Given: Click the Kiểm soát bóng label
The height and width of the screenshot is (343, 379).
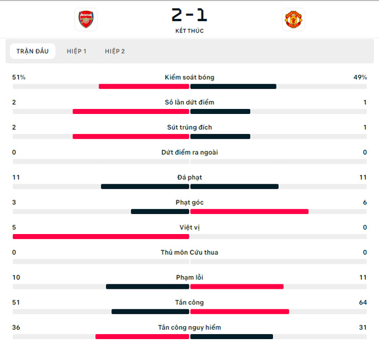Looking at the screenshot, I should pyautogui.click(x=189, y=77).
